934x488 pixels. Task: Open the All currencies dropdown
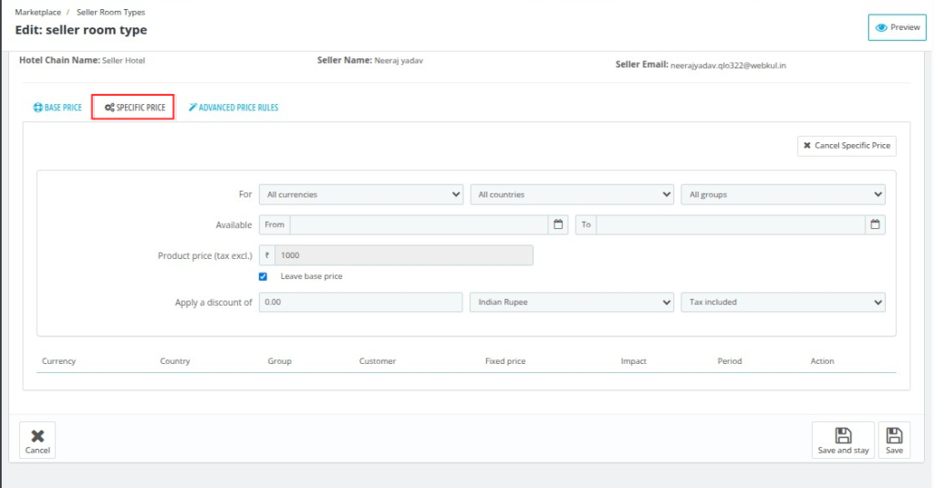[x=361, y=195]
